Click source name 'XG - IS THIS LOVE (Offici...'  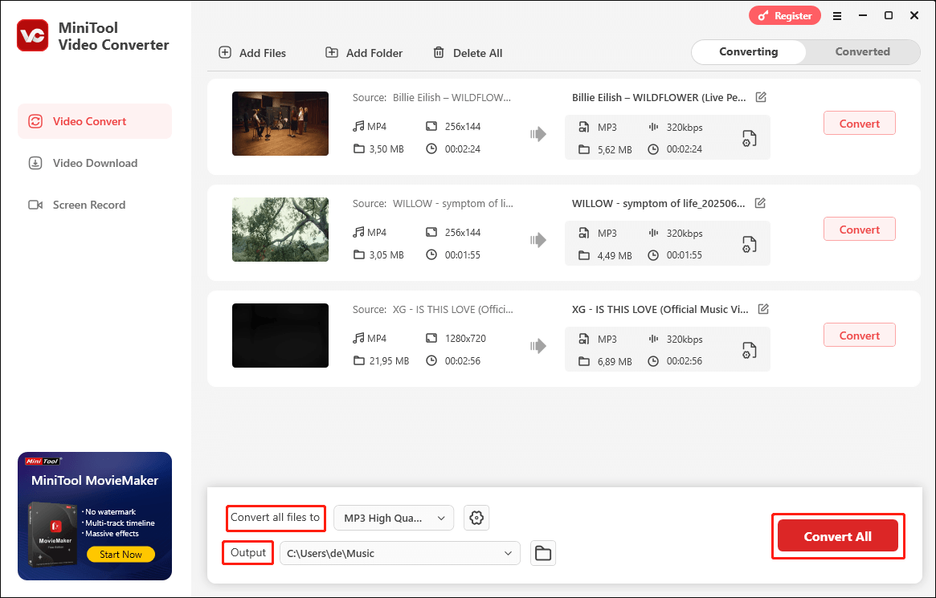[x=453, y=309]
